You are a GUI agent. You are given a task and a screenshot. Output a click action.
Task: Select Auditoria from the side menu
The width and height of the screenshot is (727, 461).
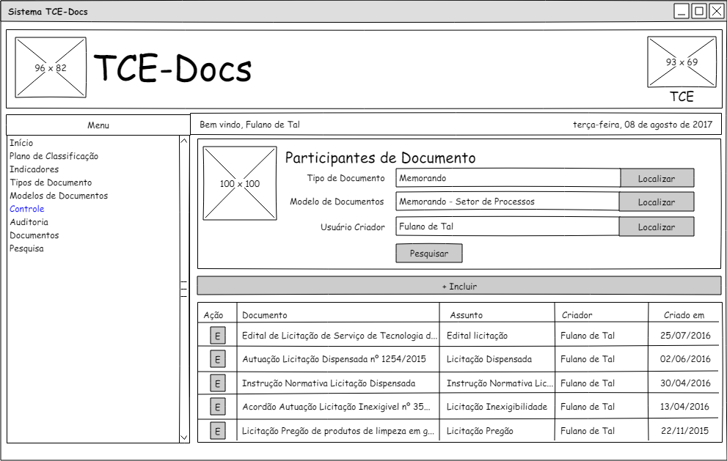tap(29, 222)
